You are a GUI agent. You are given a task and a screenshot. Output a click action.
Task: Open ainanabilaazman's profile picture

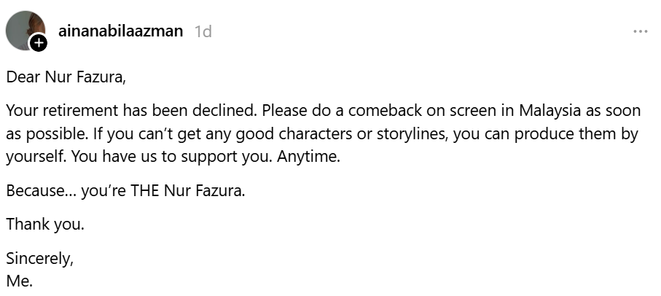click(26, 31)
